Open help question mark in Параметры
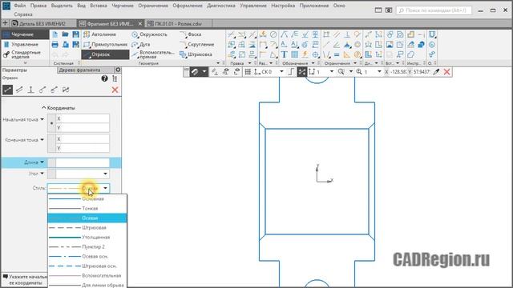513x288 pixels. 104,78
